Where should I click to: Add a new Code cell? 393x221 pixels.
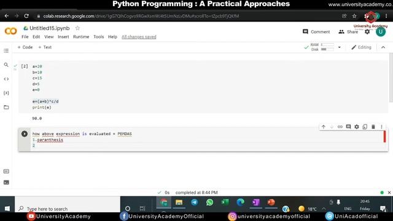(x=25, y=47)
